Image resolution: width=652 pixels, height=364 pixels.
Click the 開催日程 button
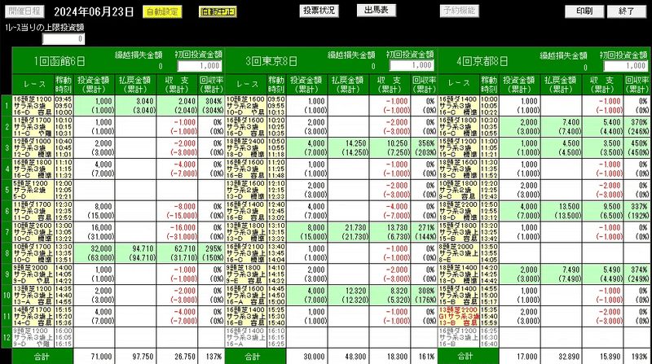tap(24, 11)
